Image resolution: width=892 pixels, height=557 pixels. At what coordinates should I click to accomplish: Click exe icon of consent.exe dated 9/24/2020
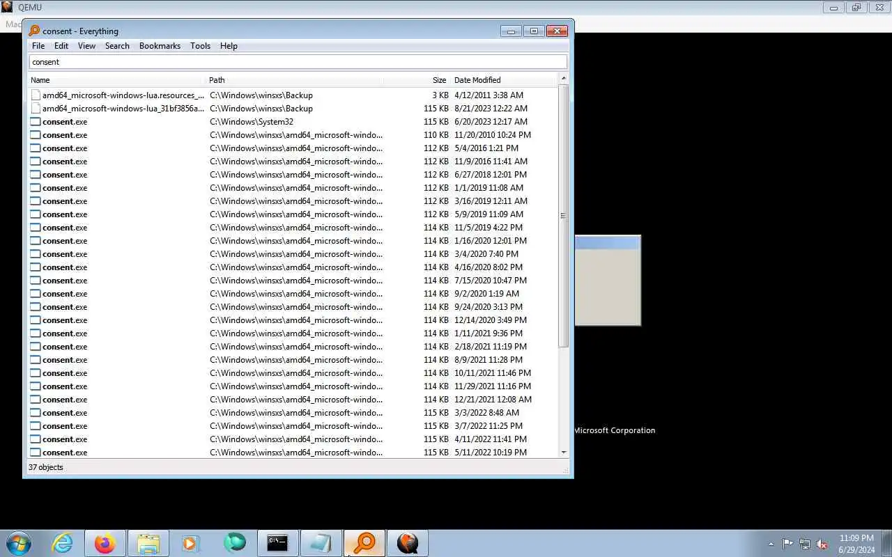pos(36,306)
